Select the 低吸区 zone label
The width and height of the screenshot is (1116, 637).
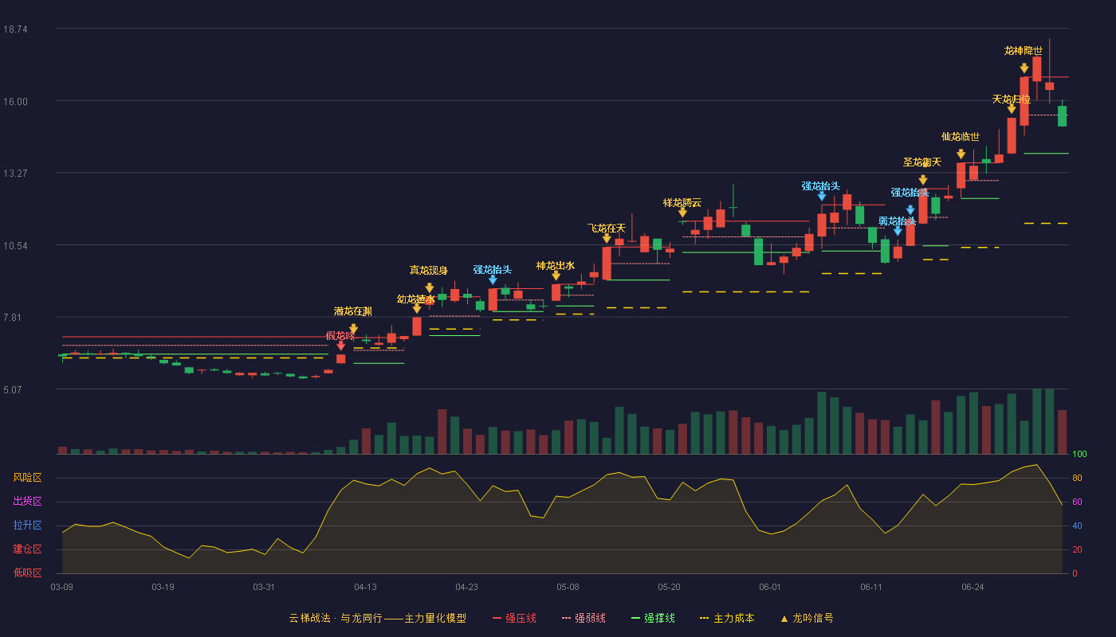pyautogui.click(x=27, y=573)
